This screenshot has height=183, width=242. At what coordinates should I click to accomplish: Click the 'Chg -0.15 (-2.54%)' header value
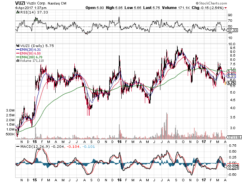point(207,8)
